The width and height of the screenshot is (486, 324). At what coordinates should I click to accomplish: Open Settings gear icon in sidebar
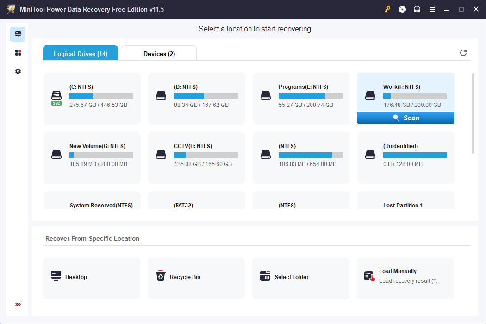tap(18, 71)
